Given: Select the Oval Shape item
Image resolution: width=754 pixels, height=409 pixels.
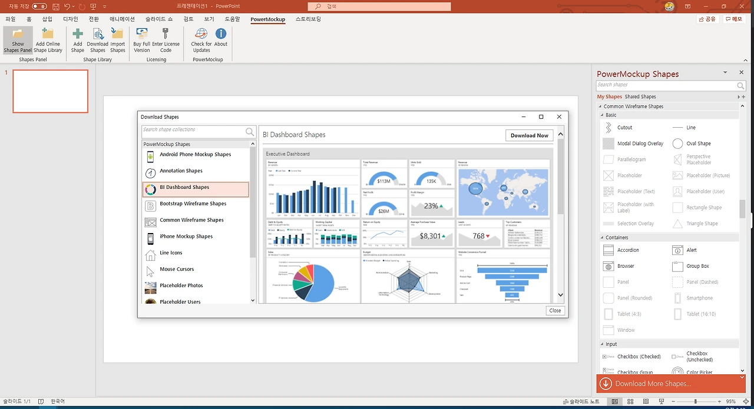Looking at the screenshot, I should tap(693, 144).
